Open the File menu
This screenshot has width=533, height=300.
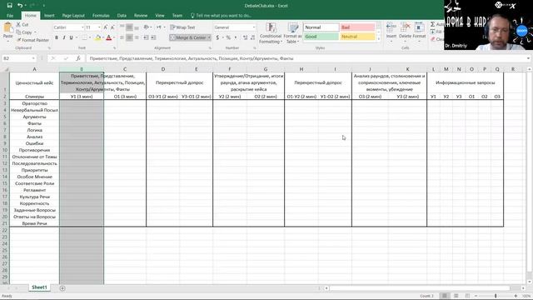(x=10, y=16)
